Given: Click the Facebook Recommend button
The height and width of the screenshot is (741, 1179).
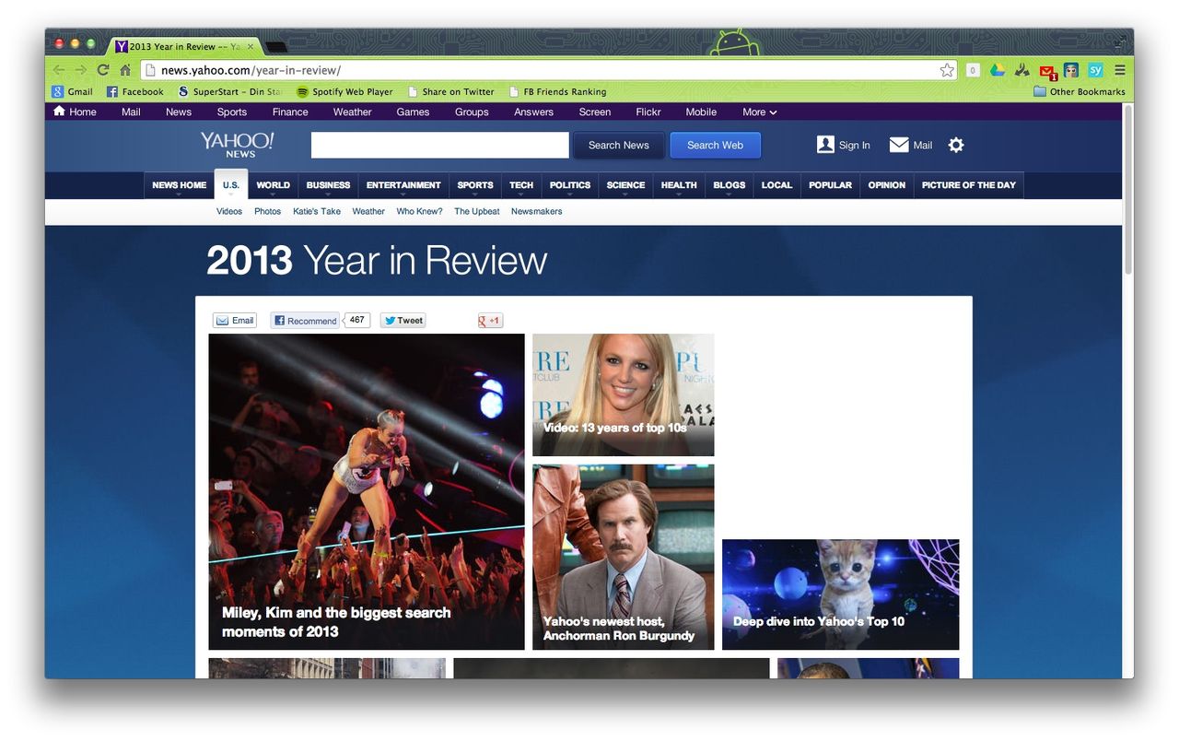Looking at the screenshot, I should coord(305,321).
